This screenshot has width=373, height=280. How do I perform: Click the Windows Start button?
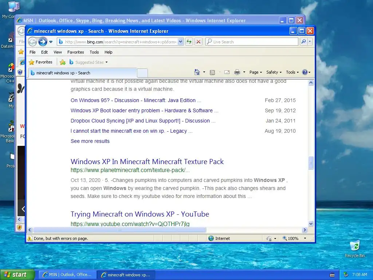point(17,275)
